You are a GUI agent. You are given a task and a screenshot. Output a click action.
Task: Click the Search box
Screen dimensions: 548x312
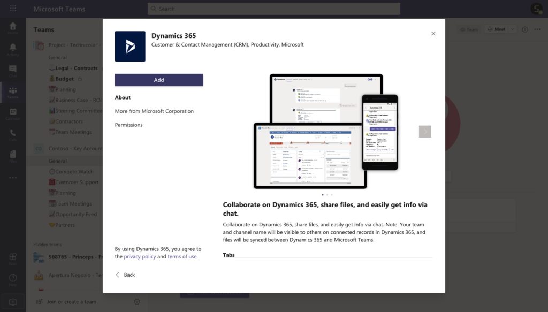273,9
